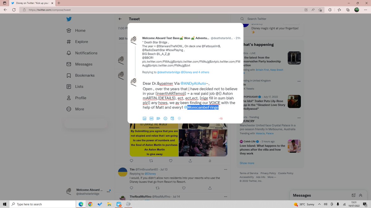This screenshot has height=208, width=371.
Task: Click browser back arrow
Action: pos(5,10)
